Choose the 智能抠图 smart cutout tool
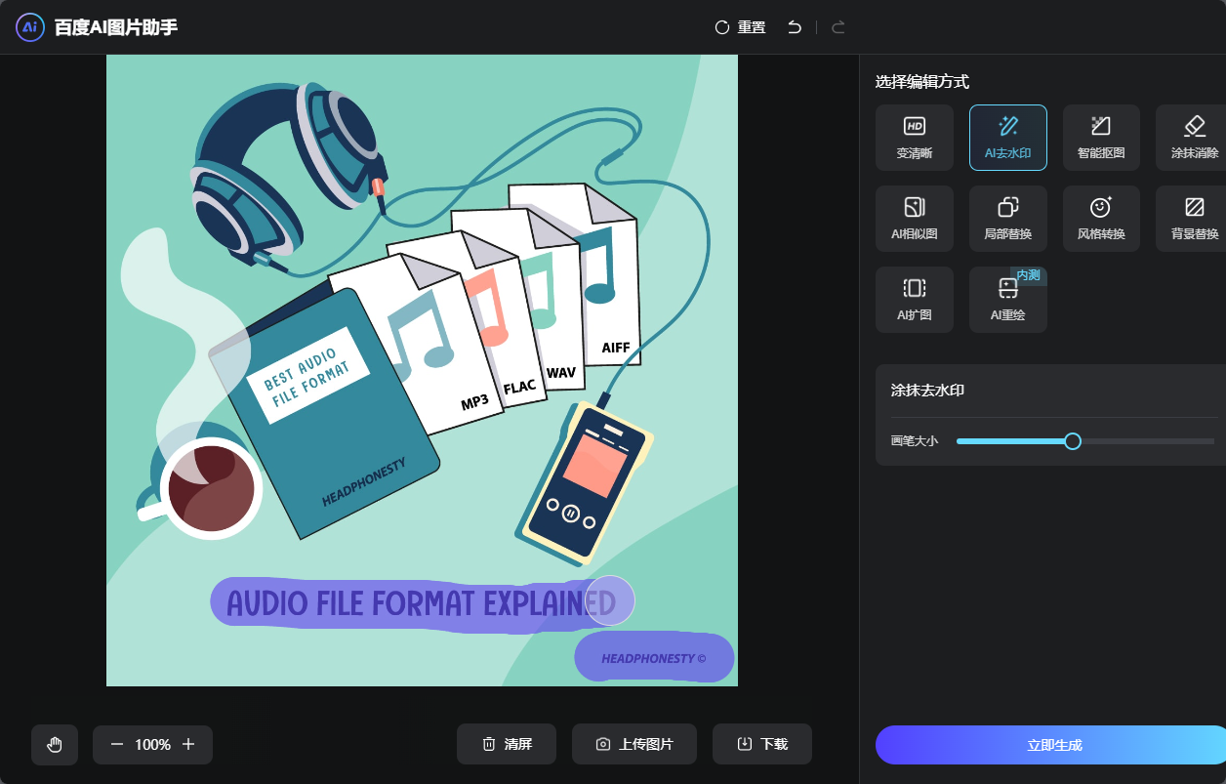 (x=1101, y=138)
